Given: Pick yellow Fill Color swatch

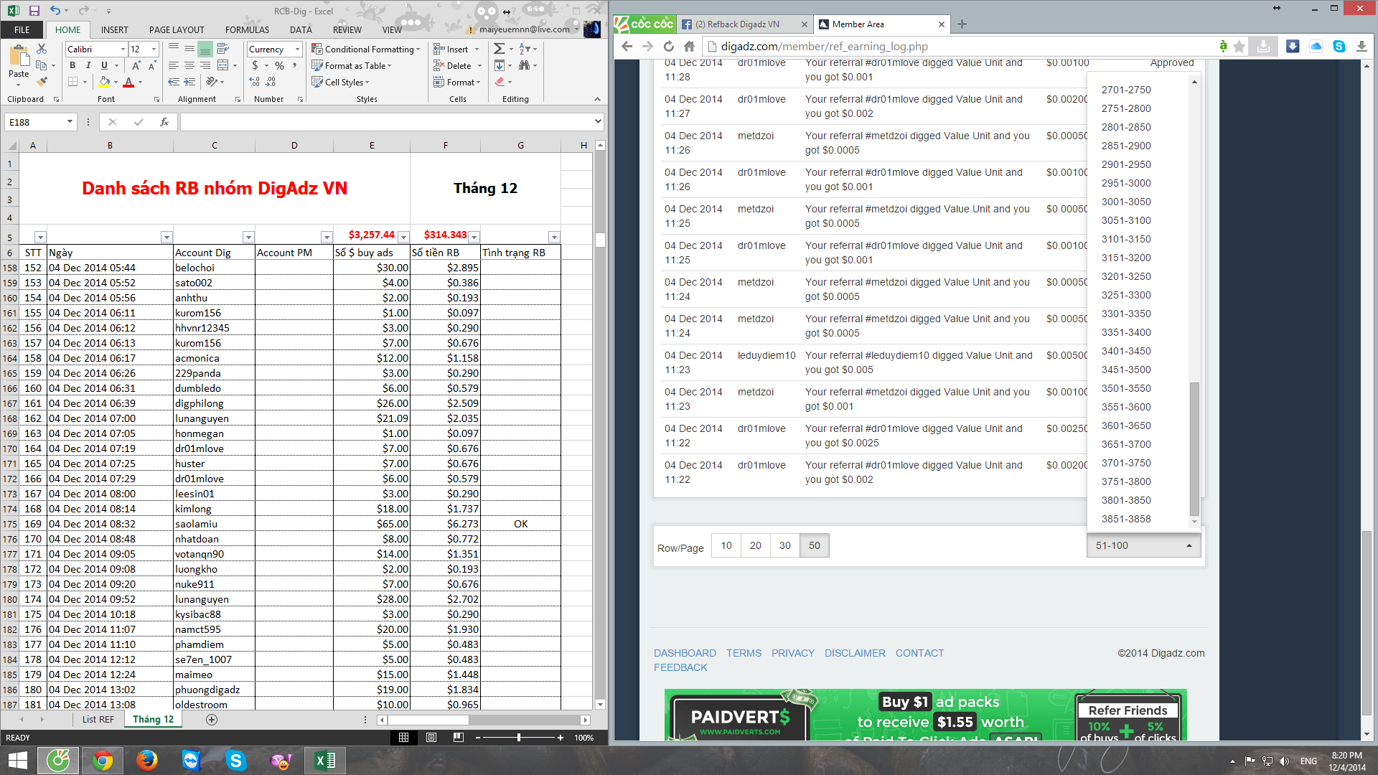Looking at the screenshot, I should [105, 82].
